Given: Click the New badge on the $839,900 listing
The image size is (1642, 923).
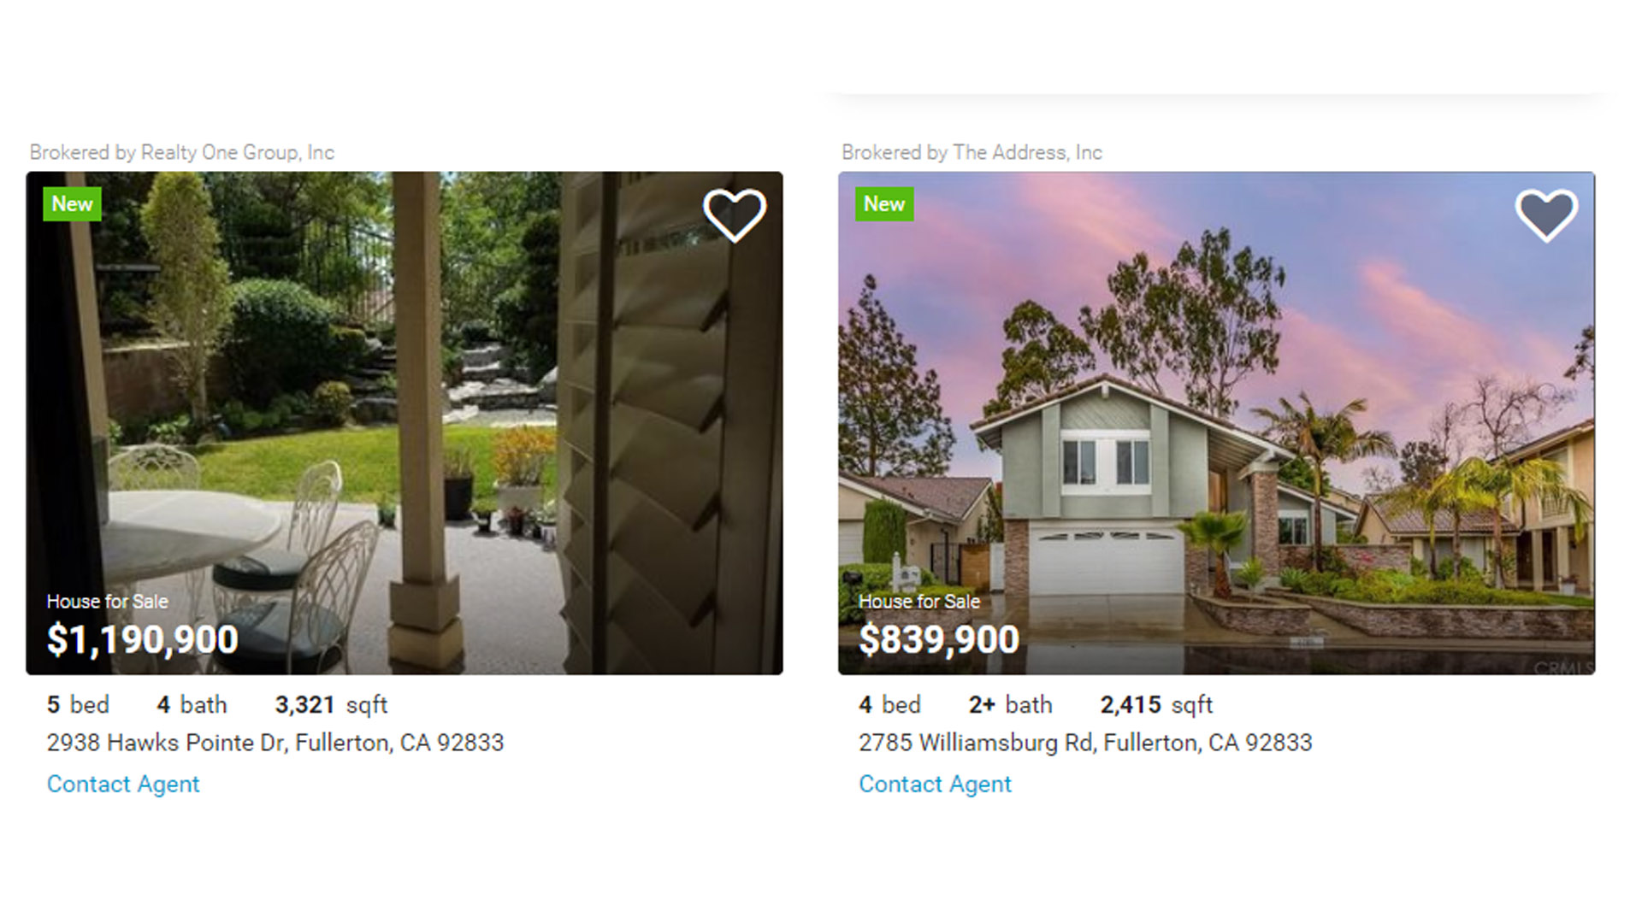Looking at the screenshot, I should coord(884,204).
